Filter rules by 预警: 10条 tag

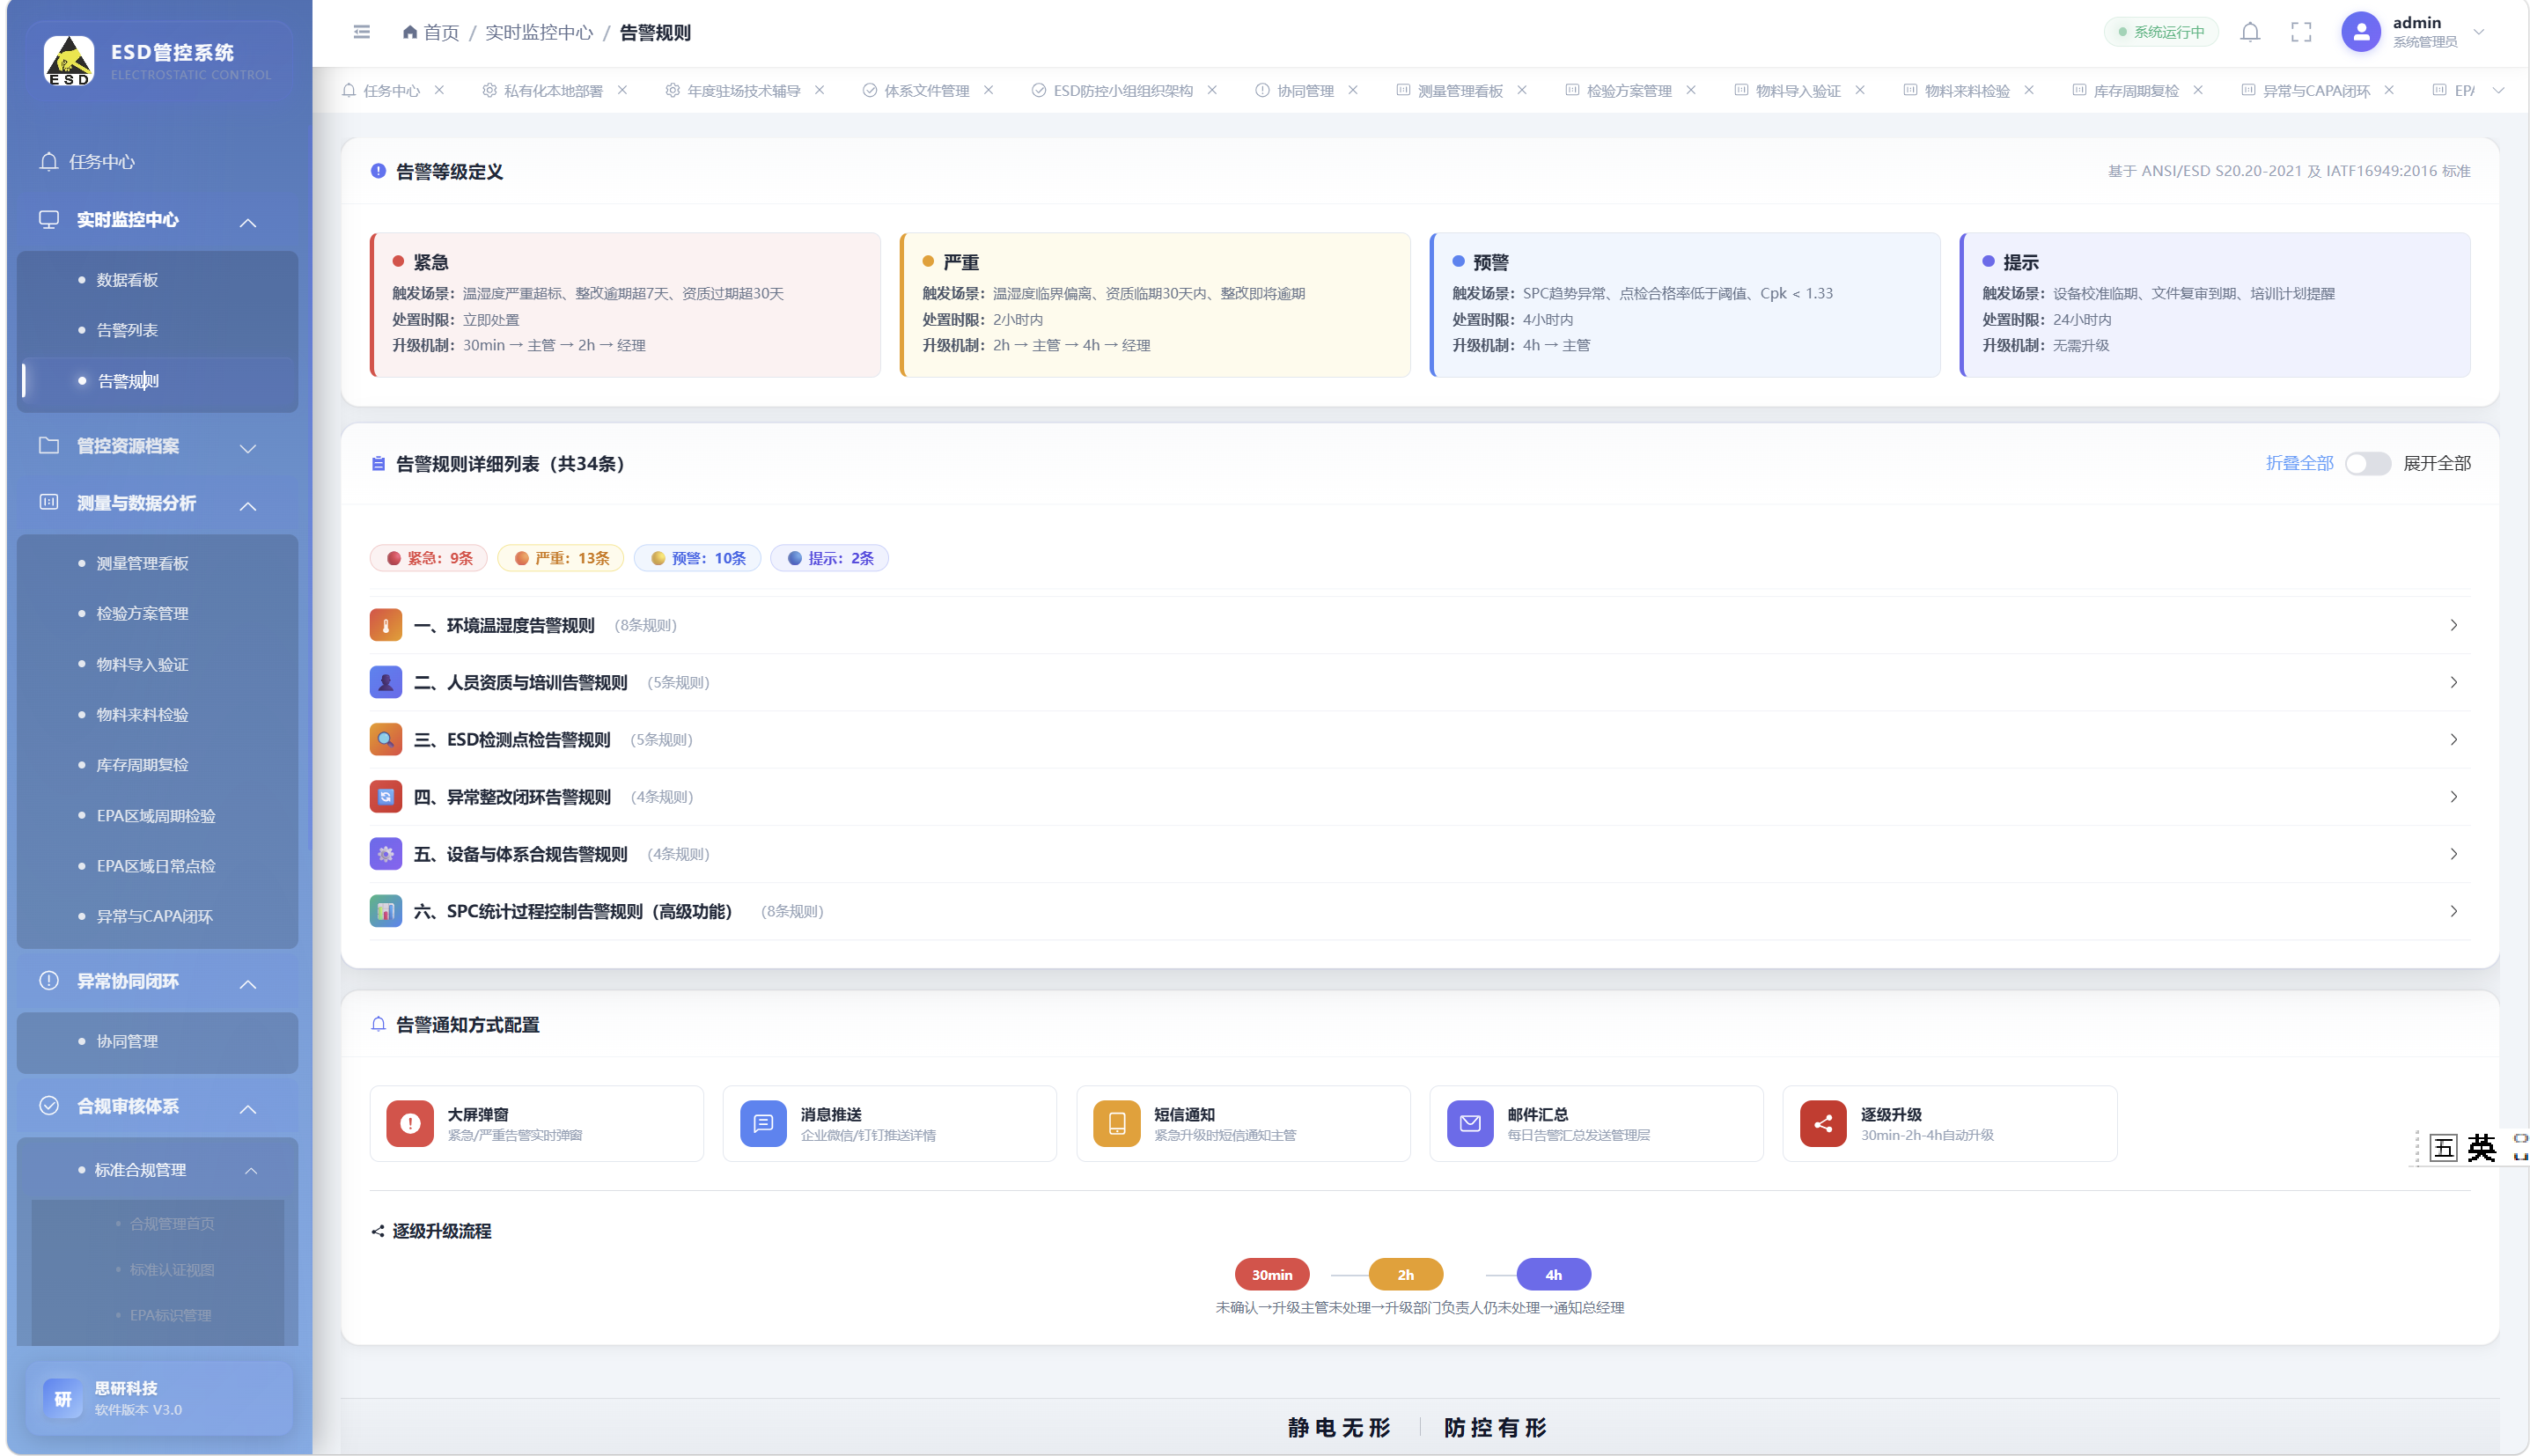[697, 558]
